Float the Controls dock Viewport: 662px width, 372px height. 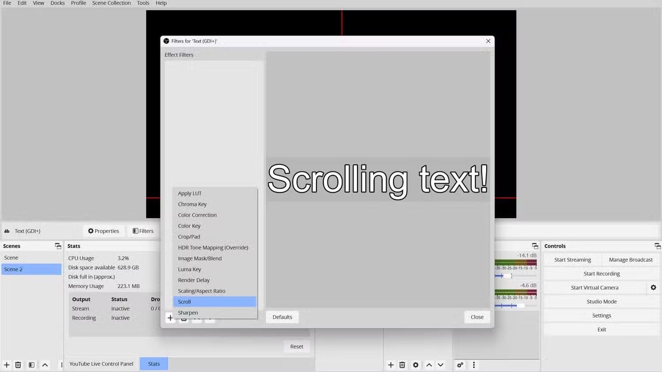pyautogui.click(x=658, y=246)
